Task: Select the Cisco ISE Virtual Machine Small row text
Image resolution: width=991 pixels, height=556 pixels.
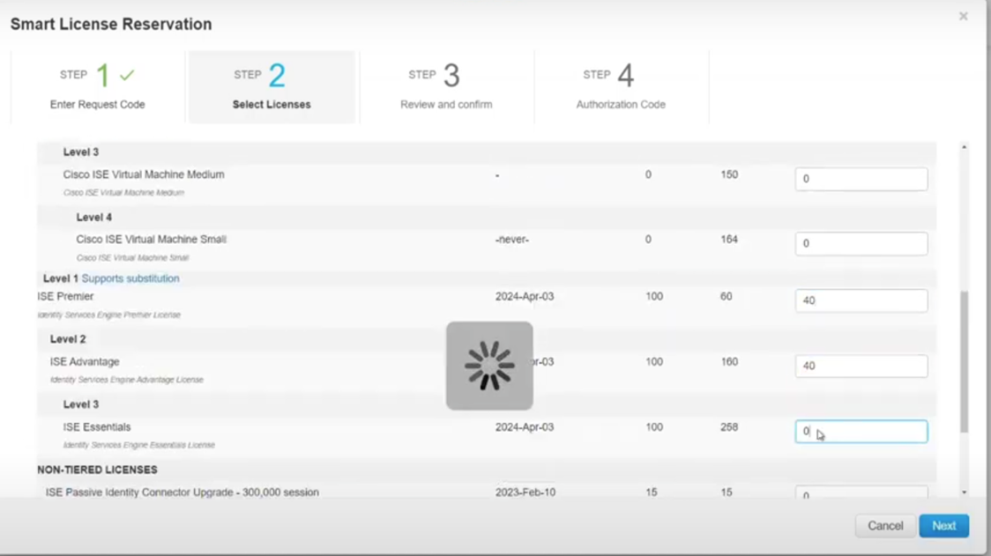Action: pos(151,240)
